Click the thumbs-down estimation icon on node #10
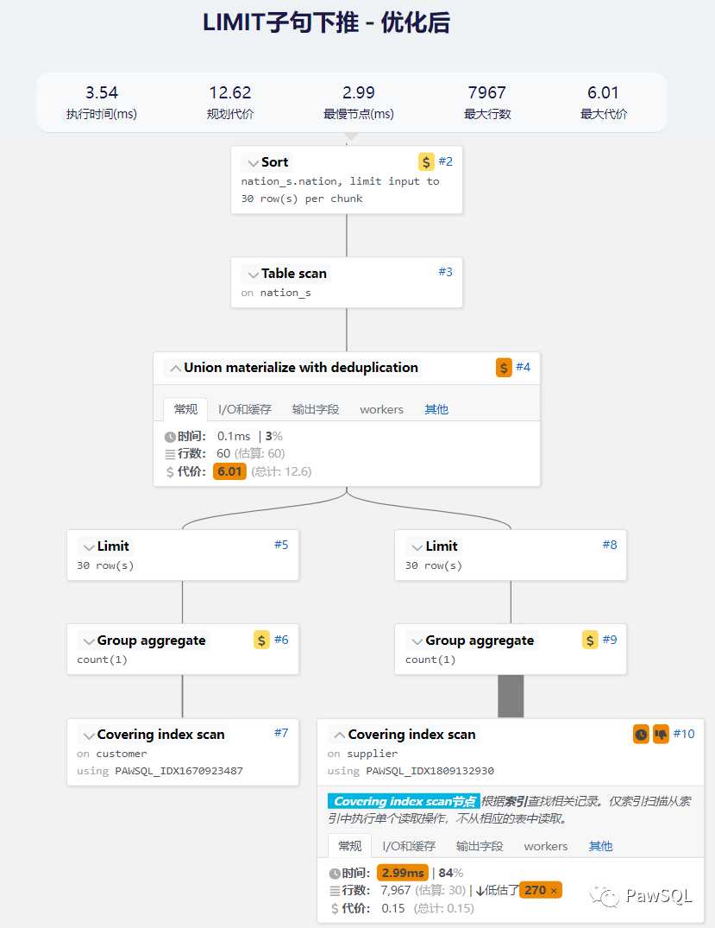Image resolution: width=715 pixels, height=928 pixels. 661,734
